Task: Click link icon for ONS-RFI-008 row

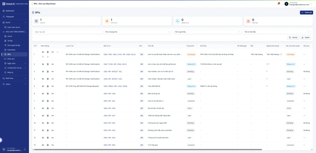Action: click(52, 108)
